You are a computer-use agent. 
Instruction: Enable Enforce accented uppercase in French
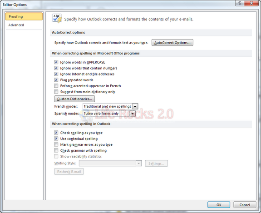(x=56, y=86)
